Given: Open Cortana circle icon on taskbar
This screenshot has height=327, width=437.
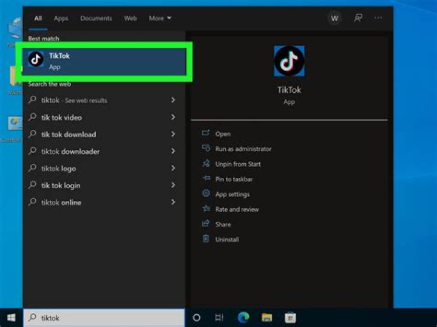Looking at the screenshot, I should point(197,317).
